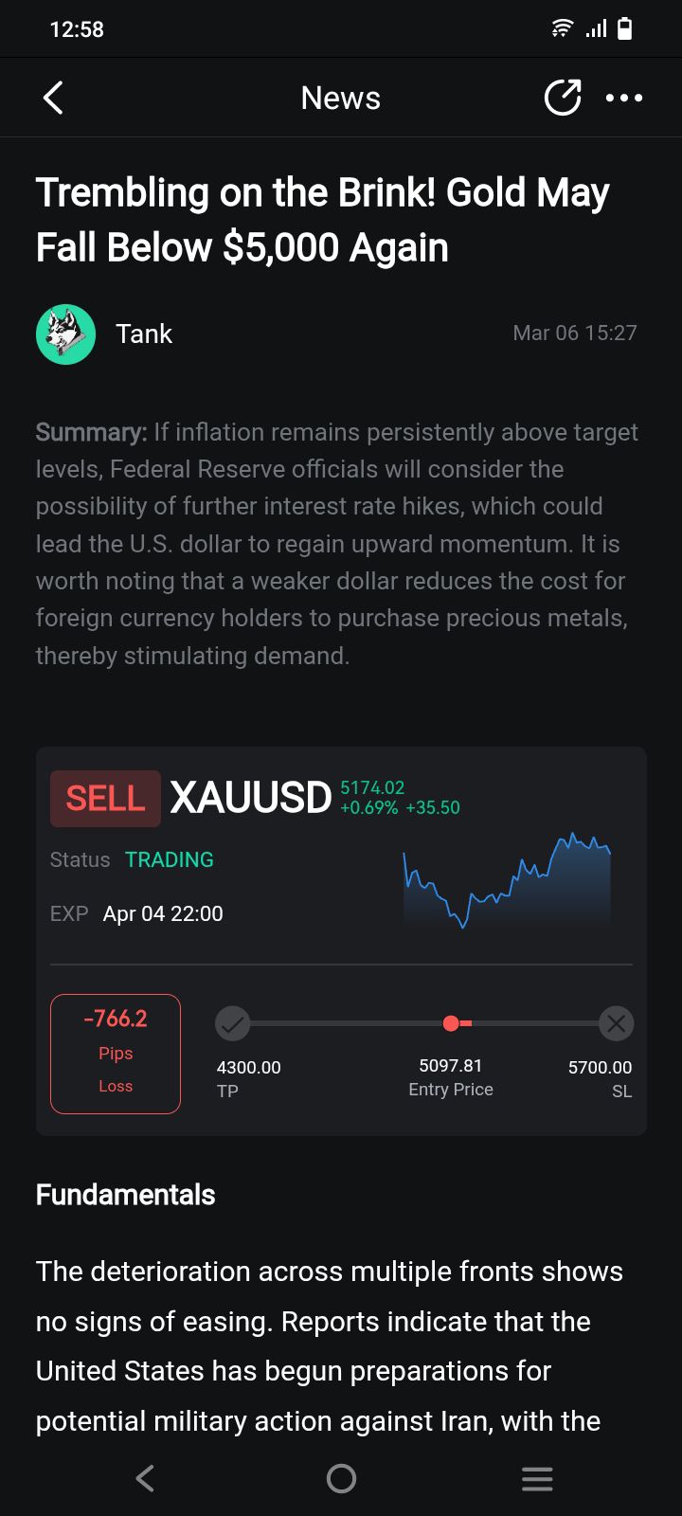The width and height of the screenshot is (682, 1516).
Task: Tap the Summary paragraph text
Action: pos(336,544)
